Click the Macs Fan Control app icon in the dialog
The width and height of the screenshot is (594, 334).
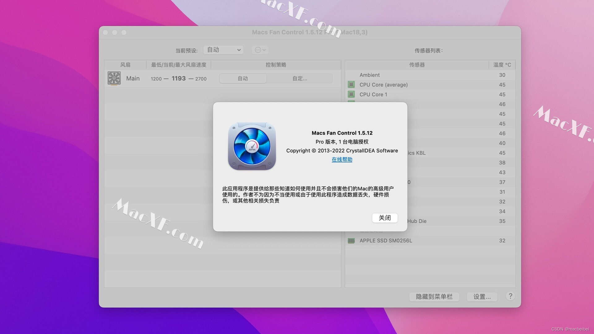(252, 146)
